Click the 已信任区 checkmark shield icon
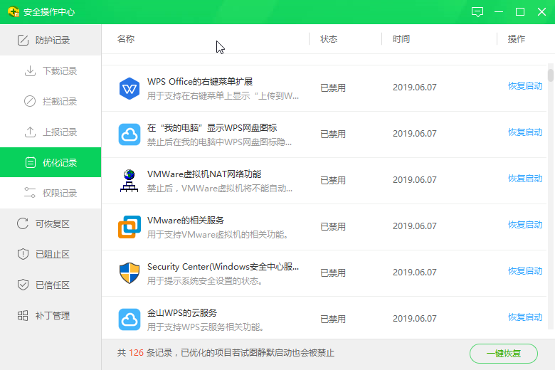This screenshot has width=555, height=370. coord(23,285)
